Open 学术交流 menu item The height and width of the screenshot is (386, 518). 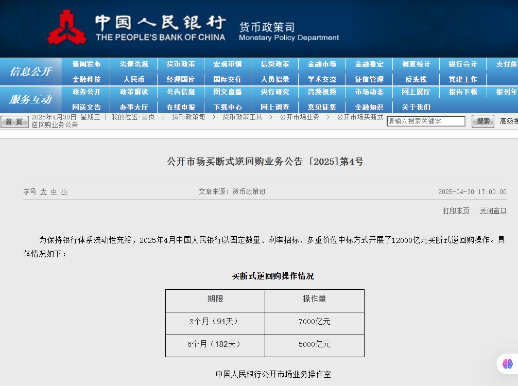[322, 80]
